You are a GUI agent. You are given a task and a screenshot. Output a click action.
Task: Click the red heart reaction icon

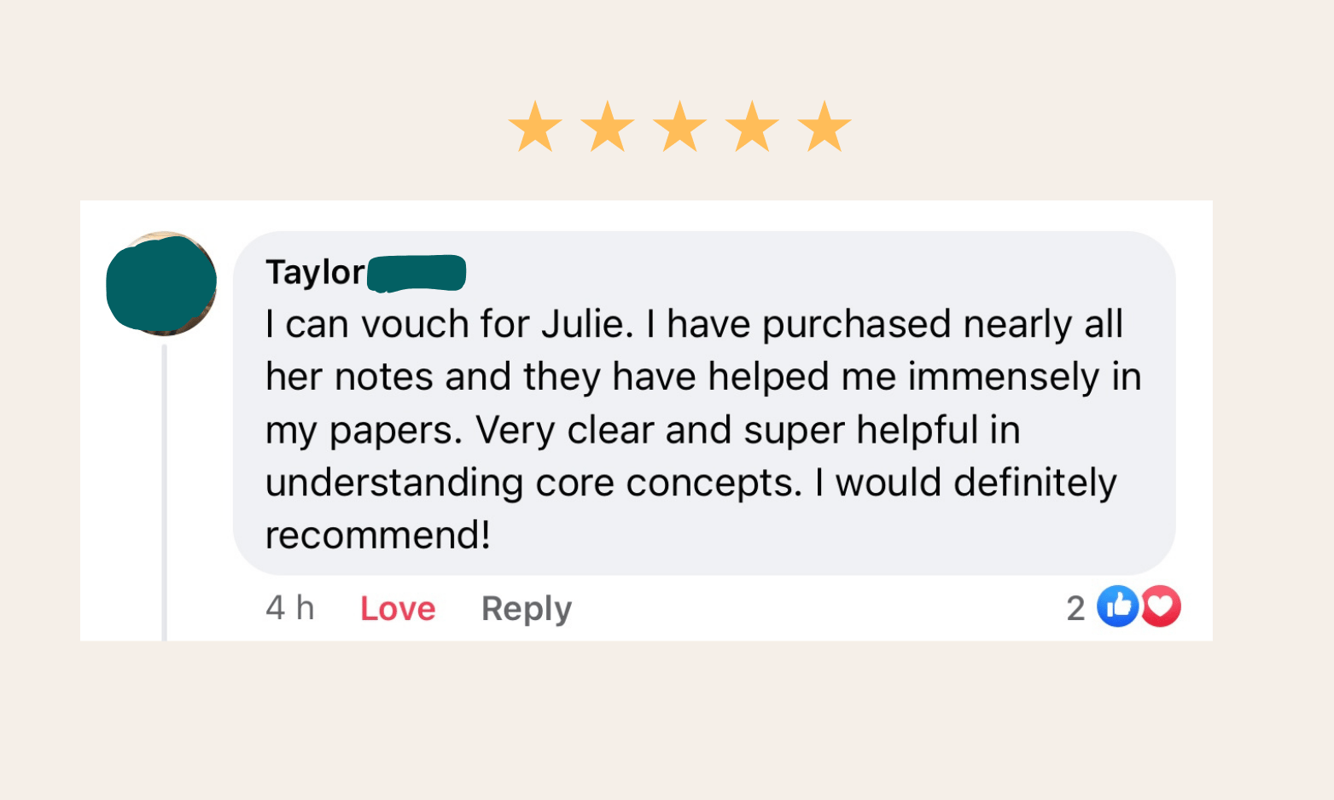[1161, 606]
